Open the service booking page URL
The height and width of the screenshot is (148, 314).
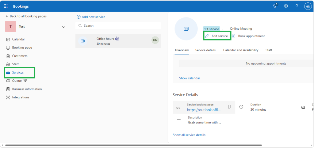tap(204, 110)
